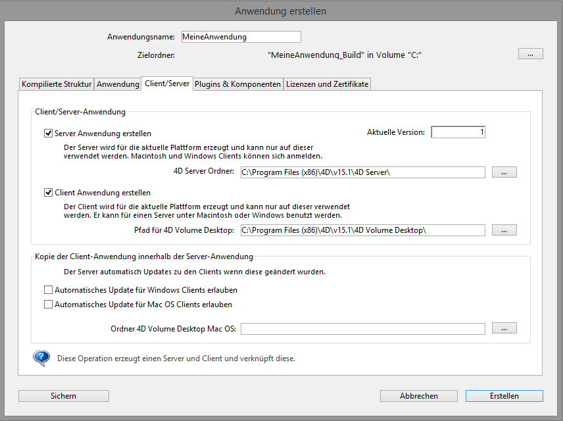
Task: Enable automatic update for Windows Clients
Action: (x=48, y=289)
